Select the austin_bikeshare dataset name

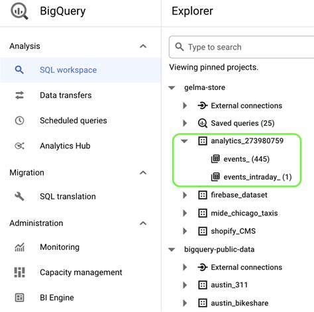point(240,303)
